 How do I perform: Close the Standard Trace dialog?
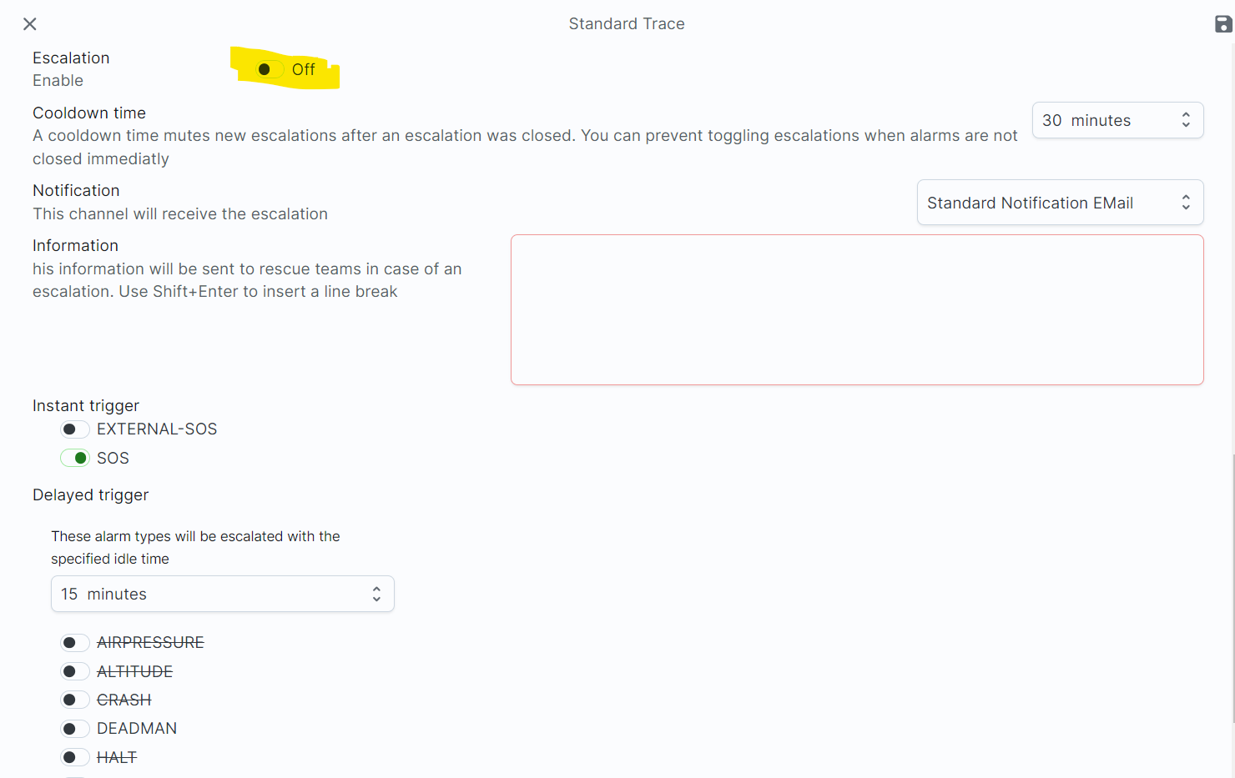pyautogui.click(x=30, y=24)
